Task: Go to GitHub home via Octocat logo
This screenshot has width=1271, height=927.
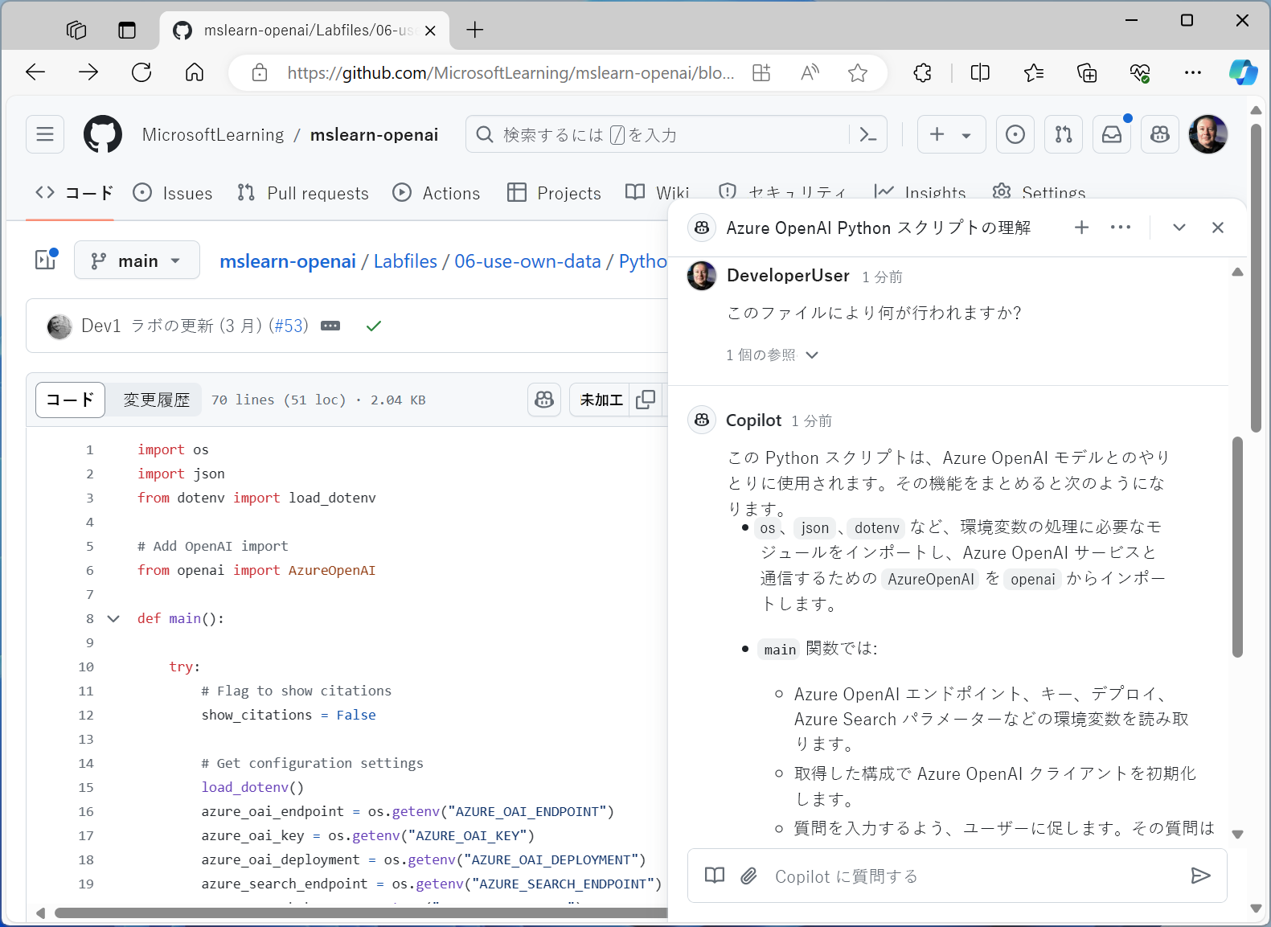Action: (103, 134)
